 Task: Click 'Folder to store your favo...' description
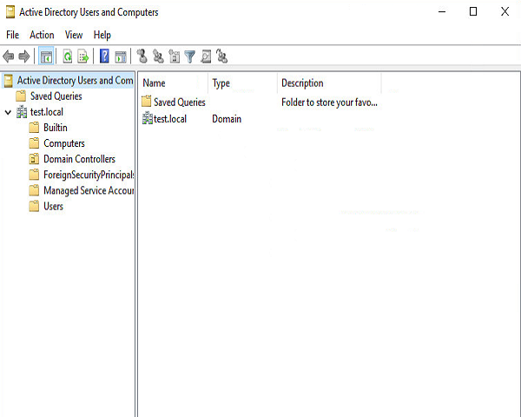329,103
